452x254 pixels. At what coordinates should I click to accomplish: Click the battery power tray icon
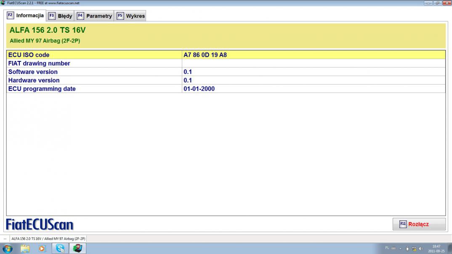tap(407, 249)
